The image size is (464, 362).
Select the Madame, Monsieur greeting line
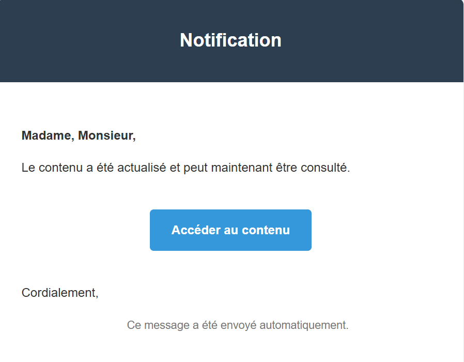(x=79, y=135)
